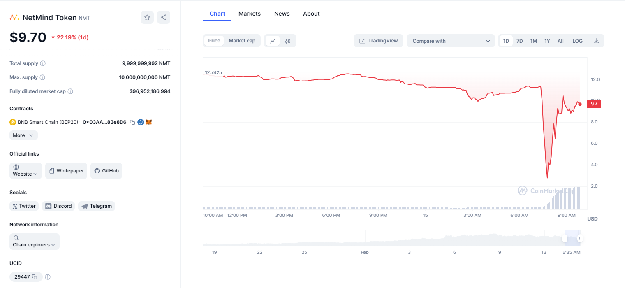625x288 pixels.
Task: Open the Chain explorers dropdown
Action: (x=35, y=242)
